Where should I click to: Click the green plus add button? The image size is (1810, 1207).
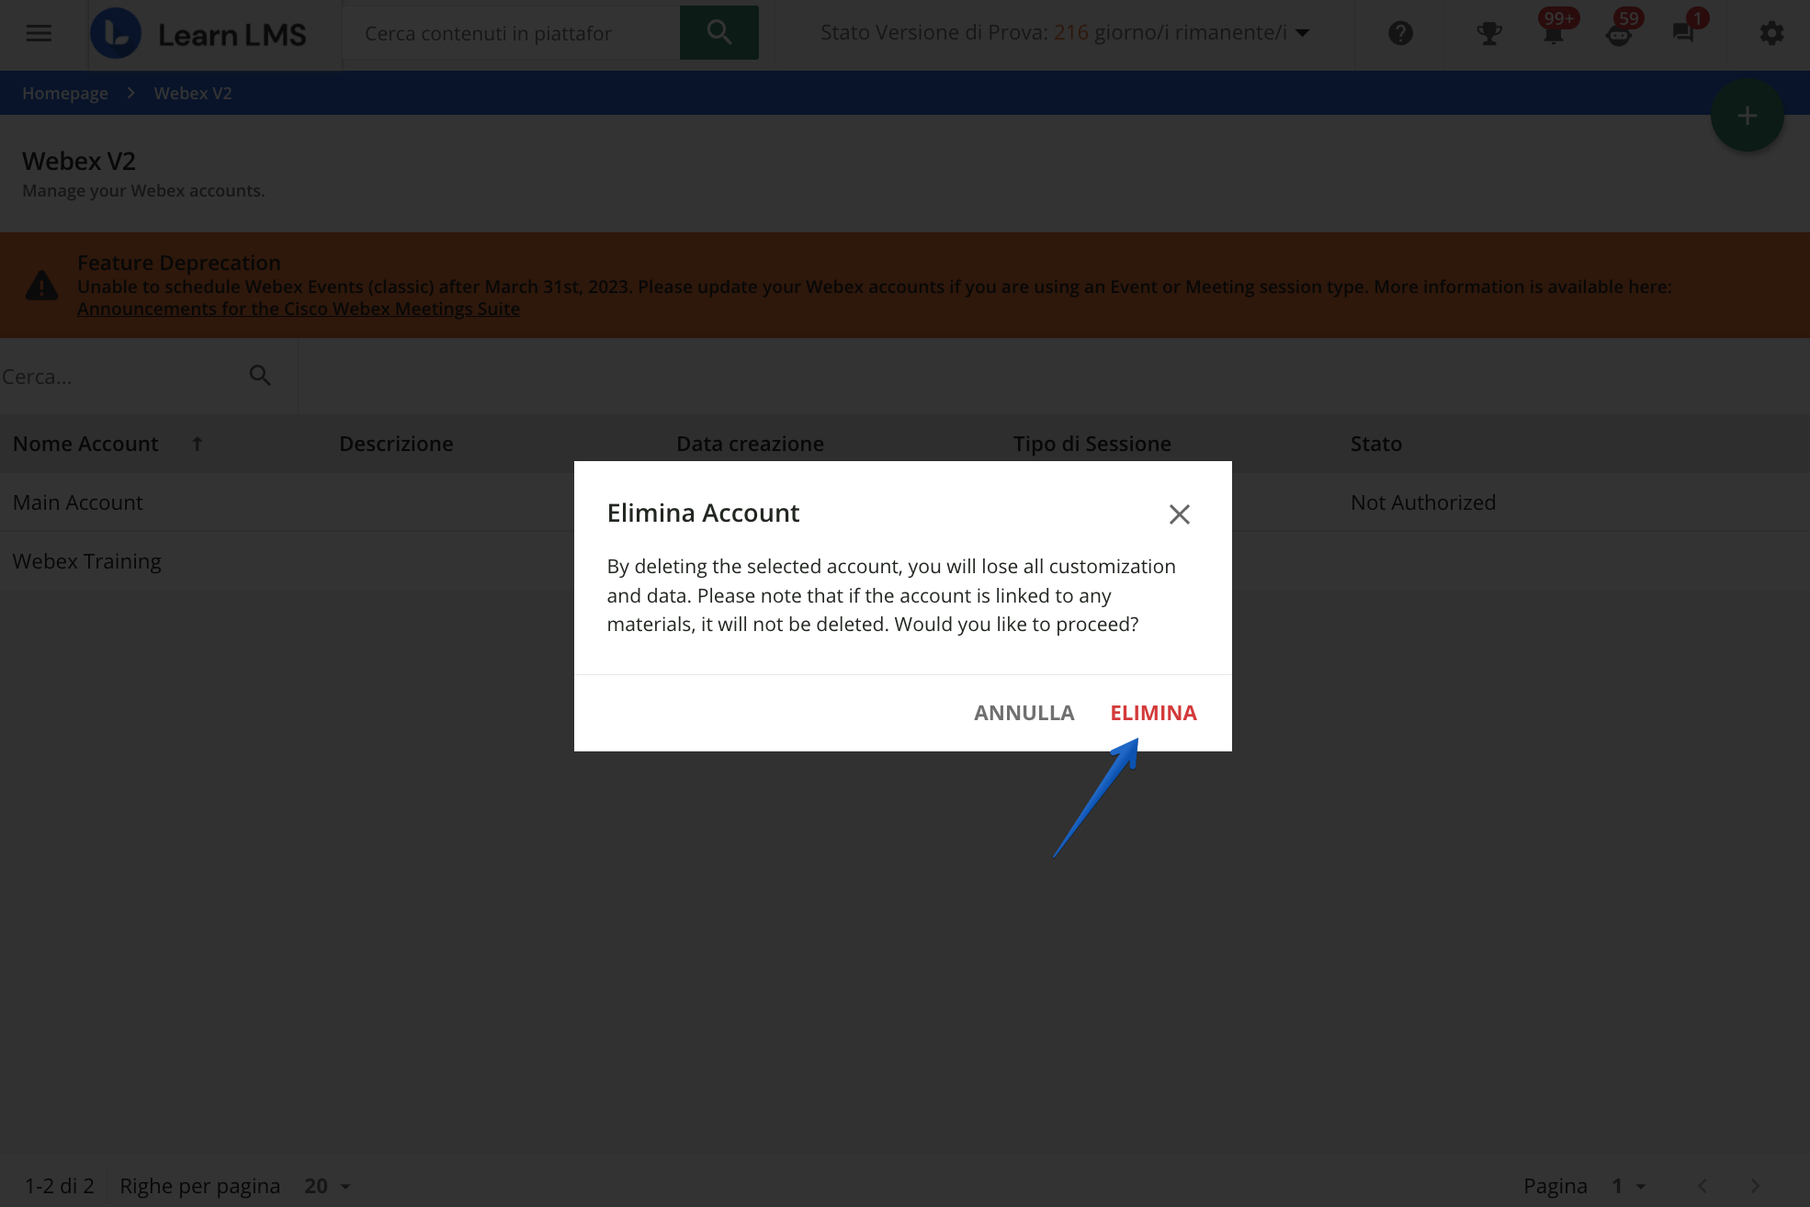pyautogui.click(x=1747, y=115)
